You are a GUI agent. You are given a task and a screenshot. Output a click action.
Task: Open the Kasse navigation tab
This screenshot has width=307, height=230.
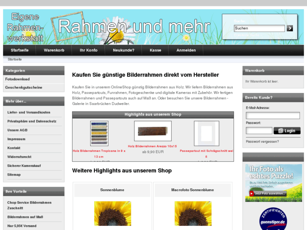tap(155, 50)
